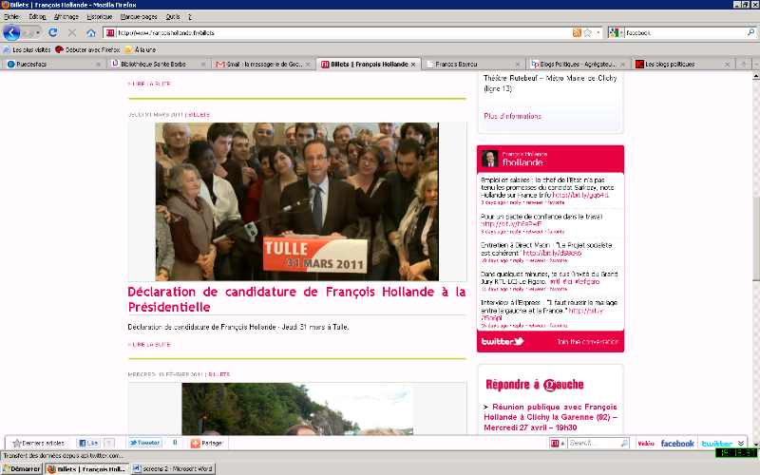
Task: Open a new tab with plus button
Action: coord(744,64)
